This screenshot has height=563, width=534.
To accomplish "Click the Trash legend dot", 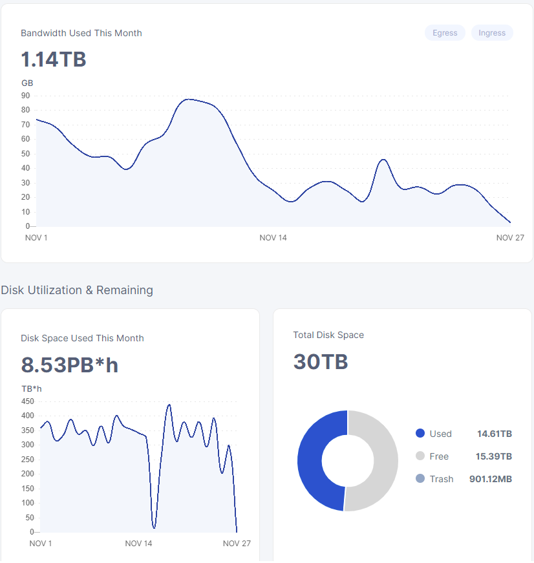I will [420, 479].
